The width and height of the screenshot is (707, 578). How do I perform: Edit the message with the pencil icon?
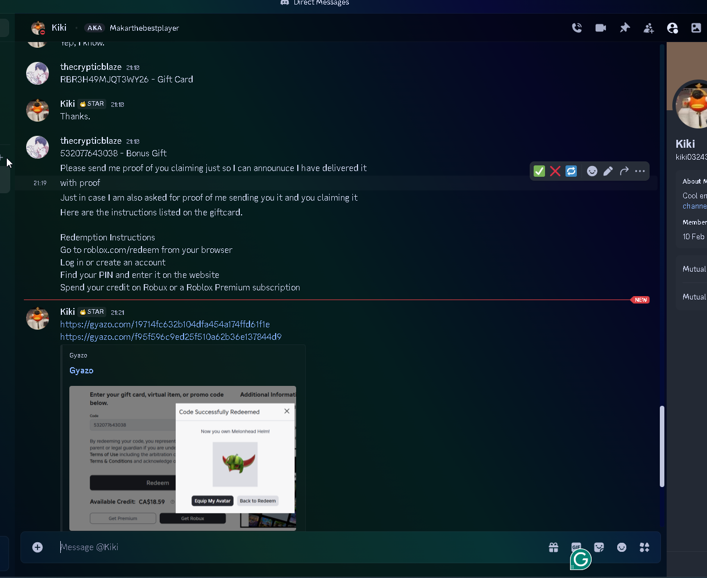tap(608, 171)
